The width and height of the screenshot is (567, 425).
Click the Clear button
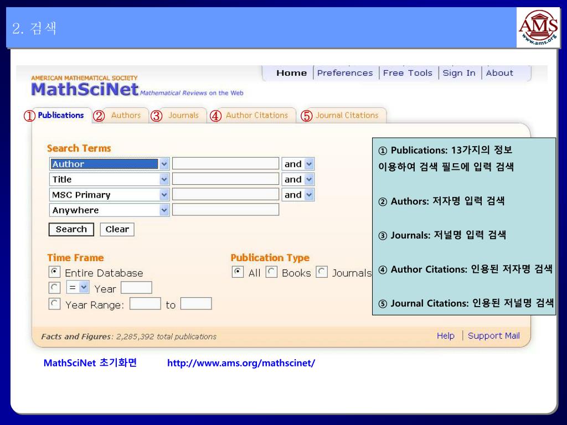[x=117, y=230]
